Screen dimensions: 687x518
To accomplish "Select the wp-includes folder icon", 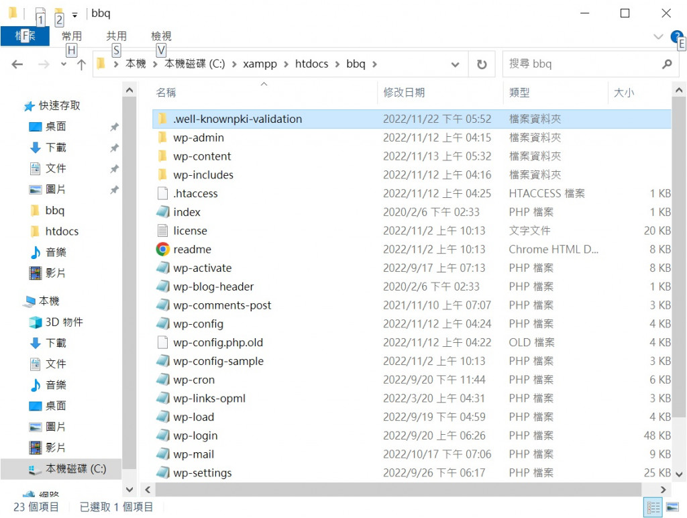I will [x=162, y=175].
